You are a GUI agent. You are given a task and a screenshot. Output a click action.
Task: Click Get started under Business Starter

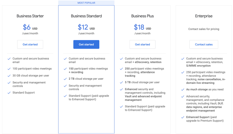[x=30, y=44]
